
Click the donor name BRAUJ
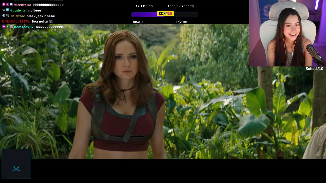[x=138, y=22]
